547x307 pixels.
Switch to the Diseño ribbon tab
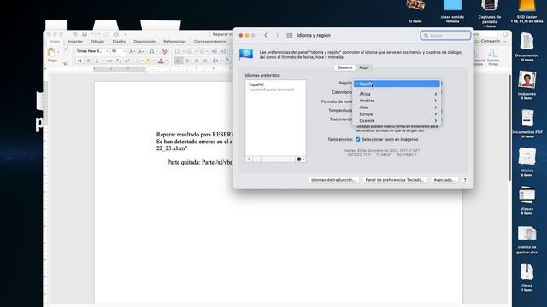119,42
